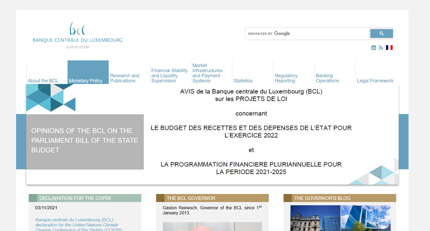This screenshot has width=430, height=231.
Task: Open the About the BCL menu
Action: pos(43,81)
